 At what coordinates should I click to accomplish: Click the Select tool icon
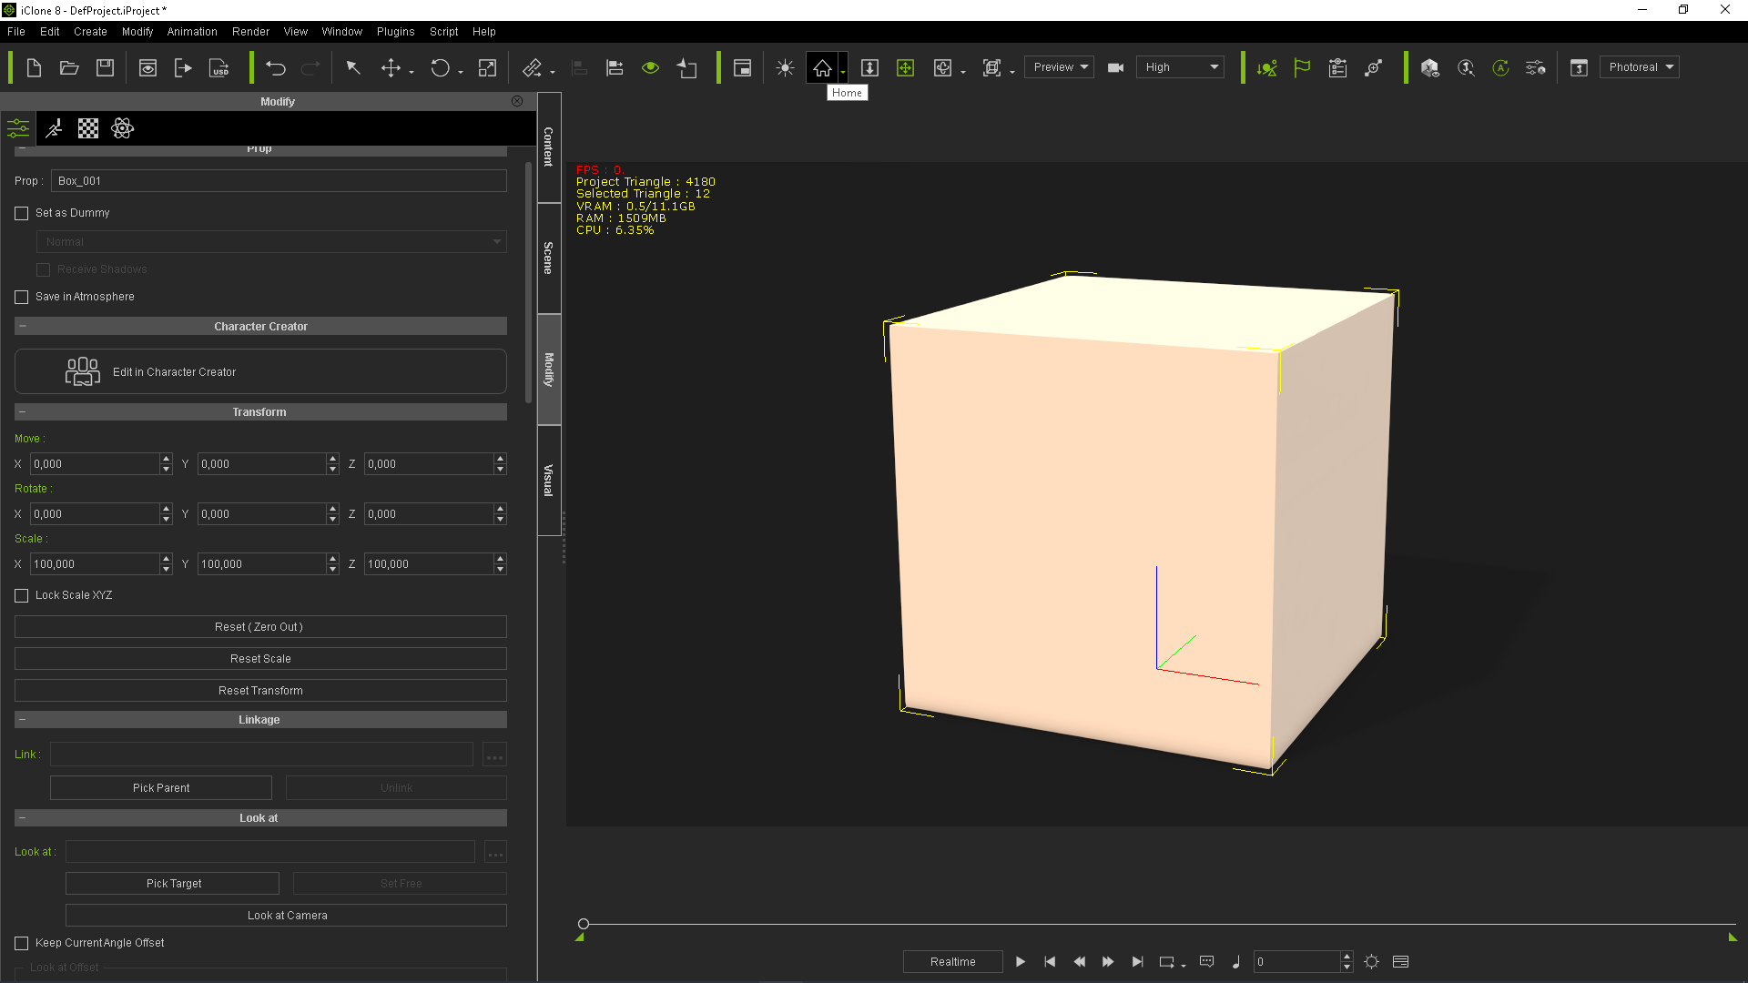tap(353, 66)
